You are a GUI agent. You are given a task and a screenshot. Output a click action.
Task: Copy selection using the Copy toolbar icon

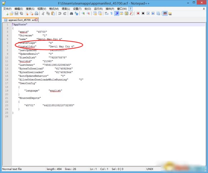pos(48,14)
